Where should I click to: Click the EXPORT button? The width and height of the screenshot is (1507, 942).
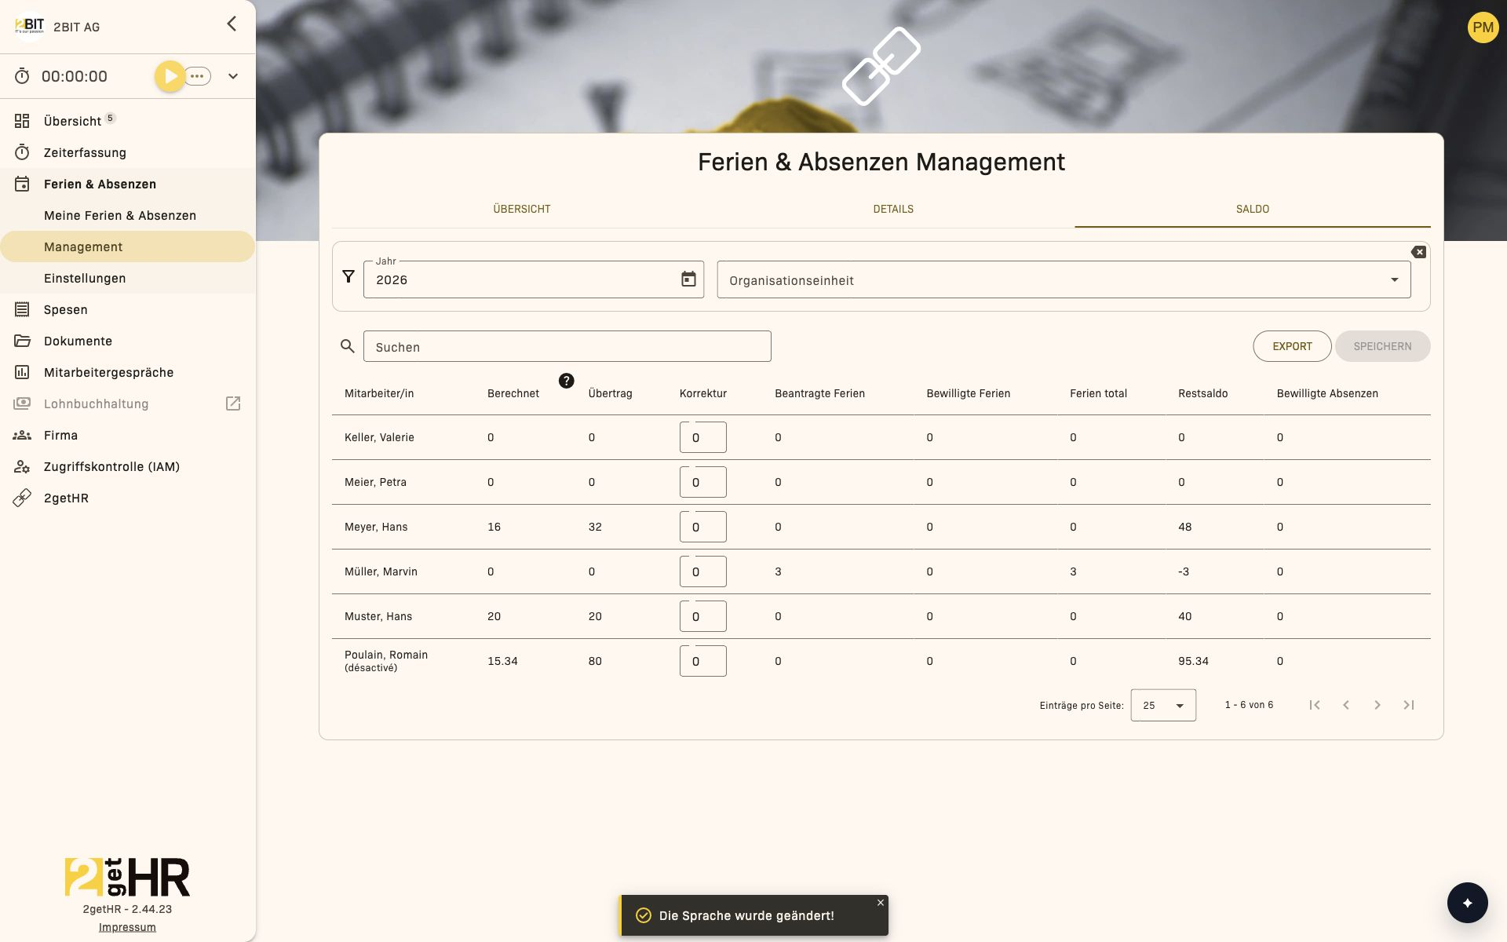tap(1292, 346)
